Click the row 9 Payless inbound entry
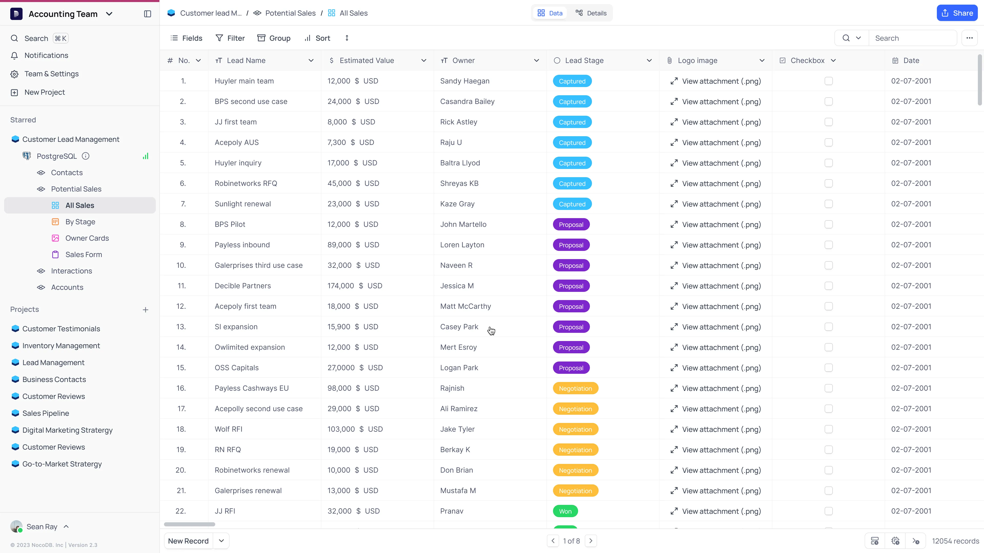The height and width of the screenshot is (553, 984). [242, 244]
